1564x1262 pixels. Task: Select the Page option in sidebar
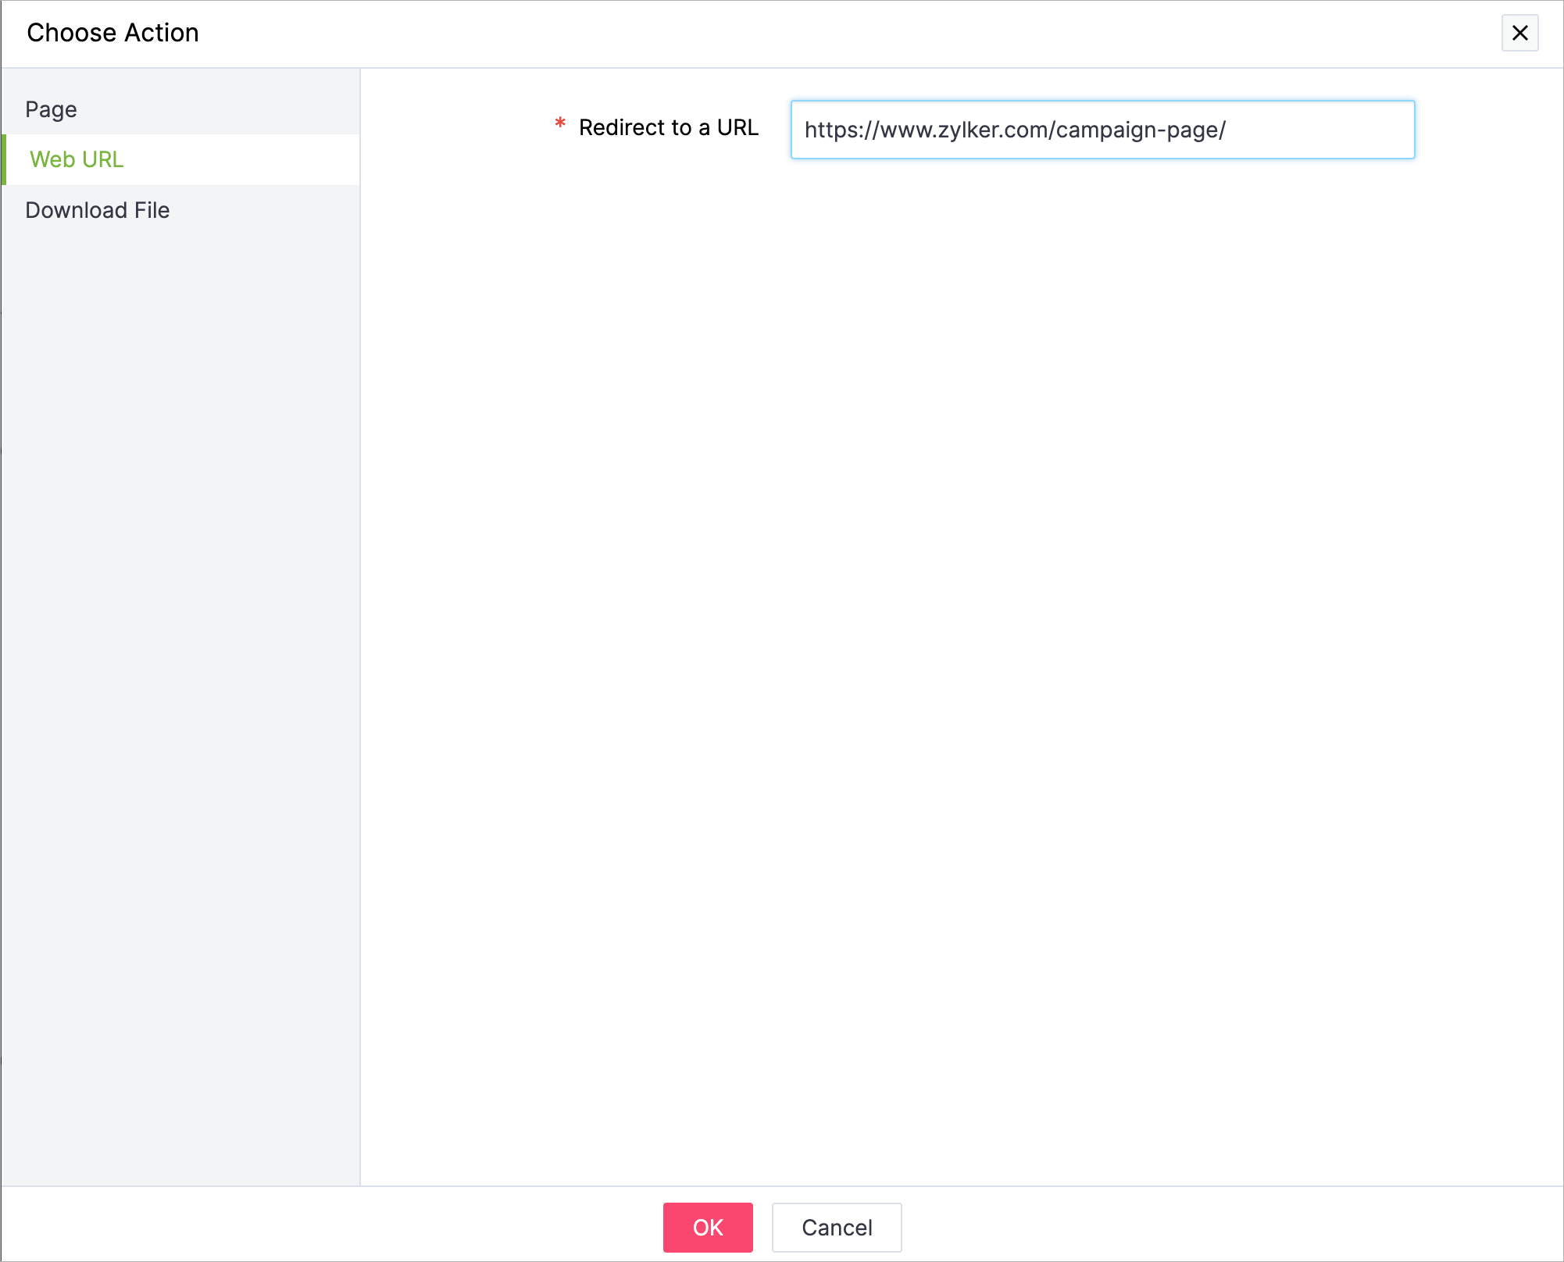point(52,109)
